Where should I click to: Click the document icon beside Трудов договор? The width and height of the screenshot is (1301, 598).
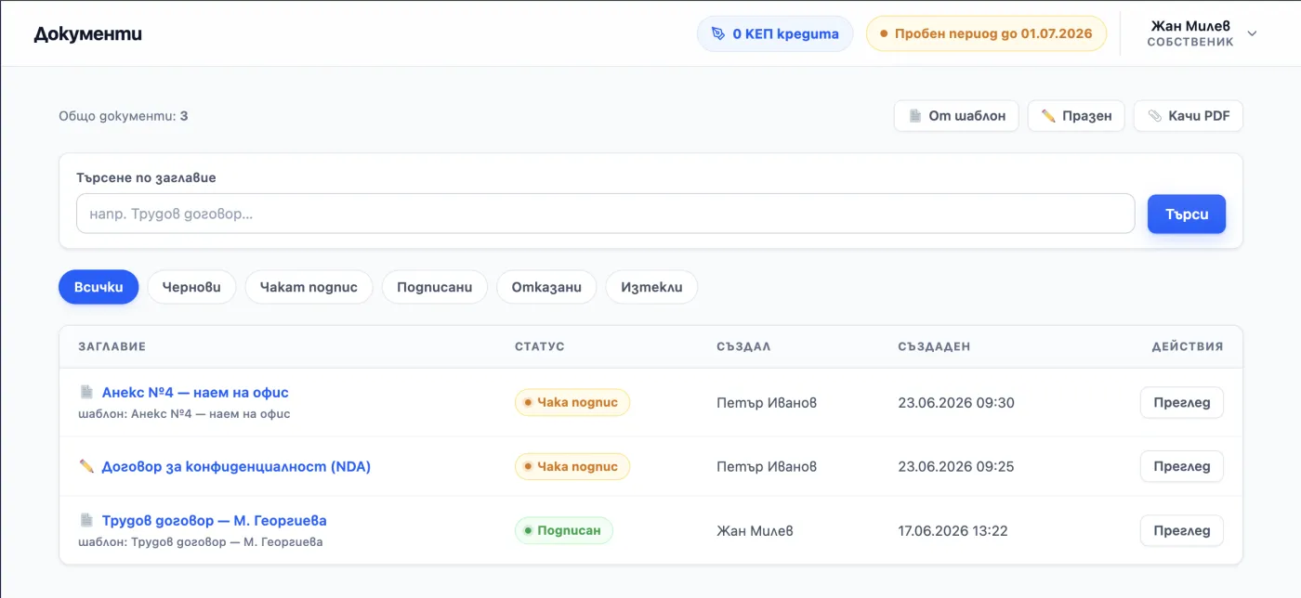86,520
